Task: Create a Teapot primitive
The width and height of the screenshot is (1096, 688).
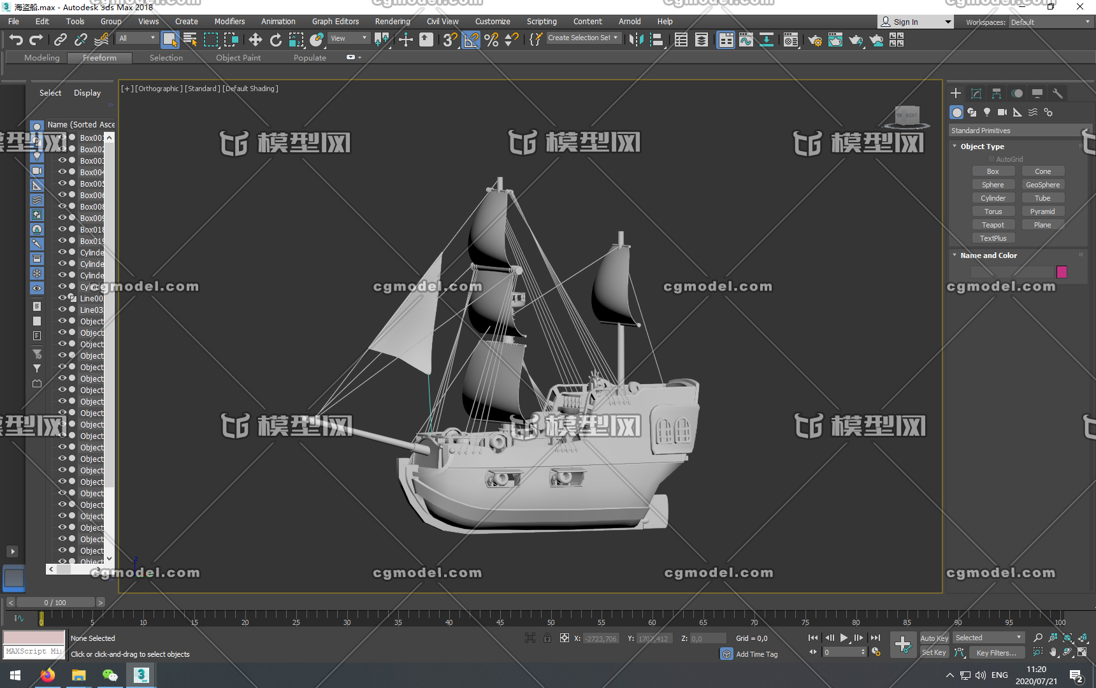Action: coord(993,224)
